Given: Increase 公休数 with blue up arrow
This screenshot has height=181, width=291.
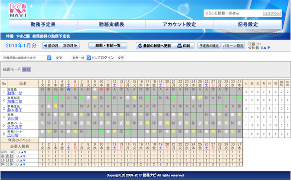Looking at the screenshot, I should pos(265,48).
